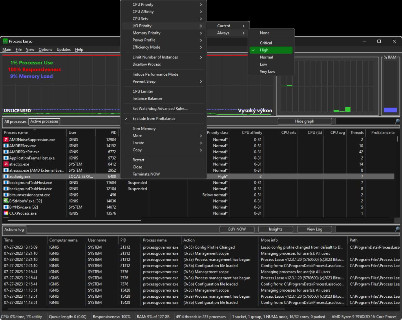This screenshot has width=402, height=320.
Task: Click the ApplicationFrameHost.exe process icon
Action: 6,158
